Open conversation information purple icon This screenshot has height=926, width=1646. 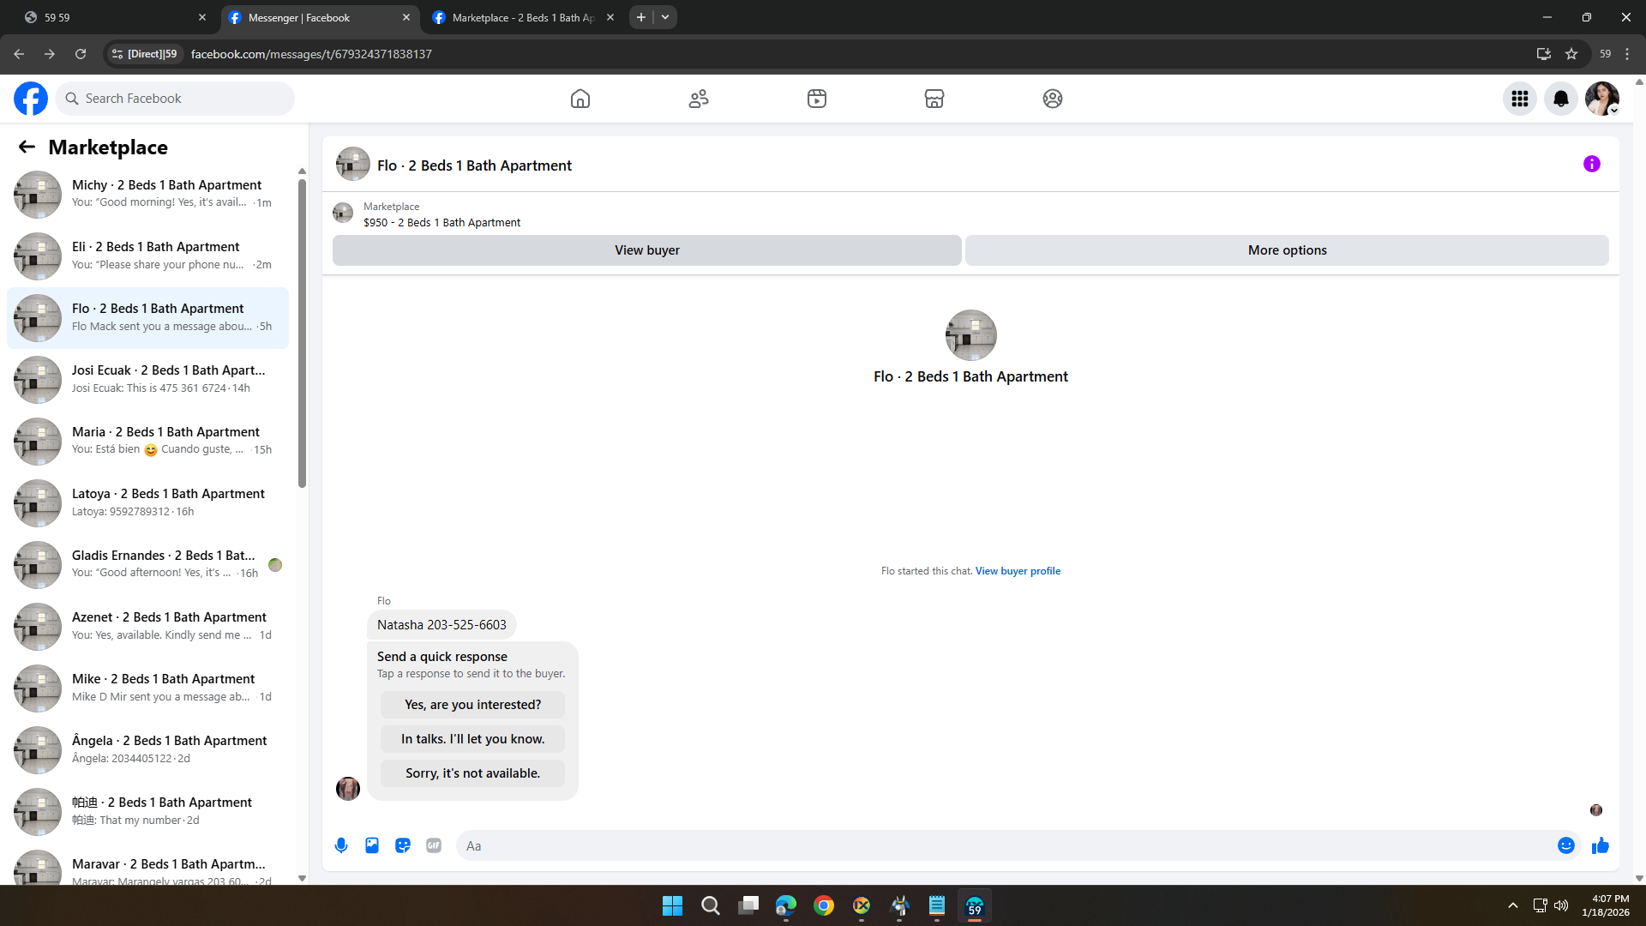coord(1591,164)
